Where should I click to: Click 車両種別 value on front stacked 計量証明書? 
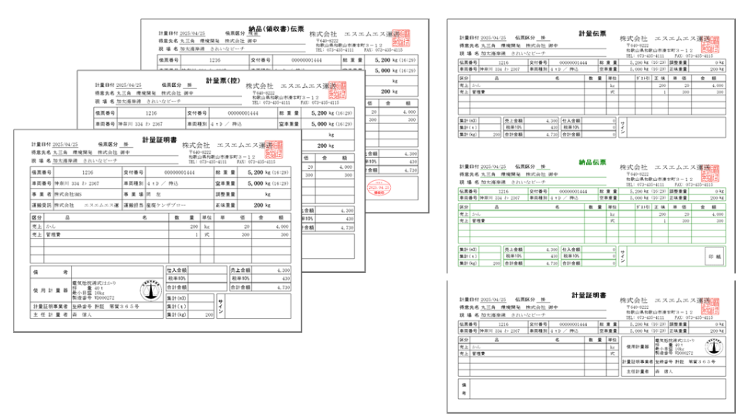click(x=180, y=183)
